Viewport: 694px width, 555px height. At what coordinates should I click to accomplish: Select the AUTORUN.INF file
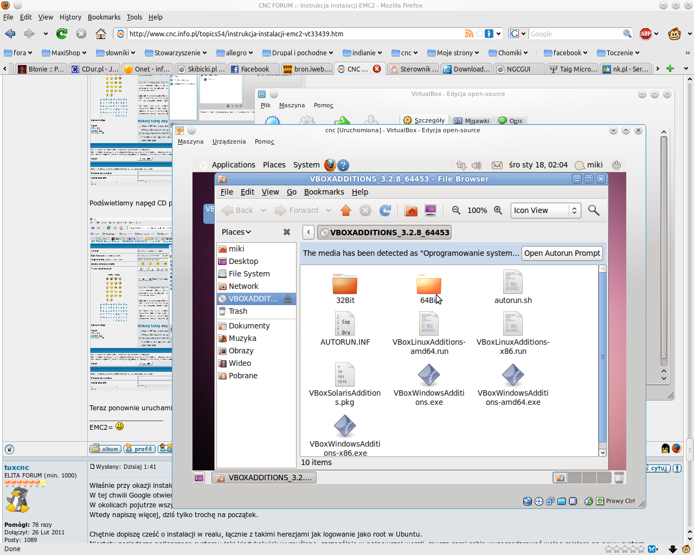point(345,330)
